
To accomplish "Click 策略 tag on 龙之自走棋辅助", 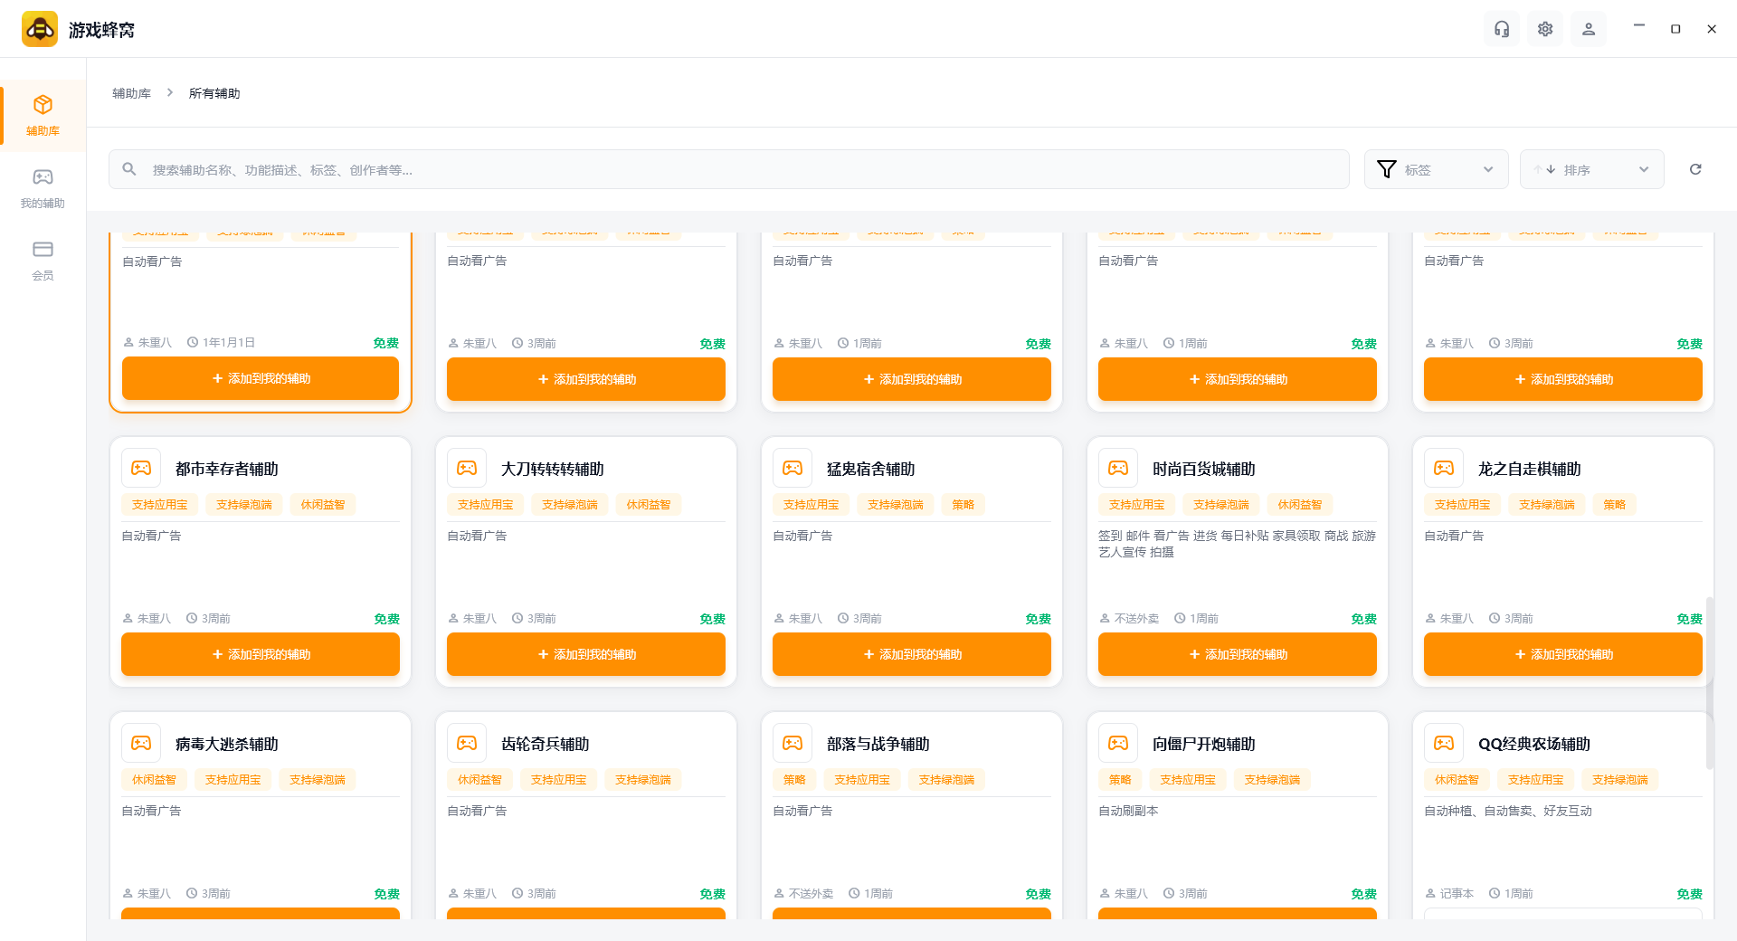I will click(x=1615, y=505).
